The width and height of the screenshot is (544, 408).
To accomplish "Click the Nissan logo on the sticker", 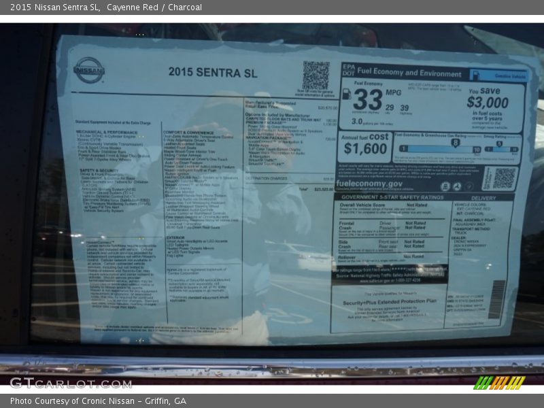I will pos(89,71).
